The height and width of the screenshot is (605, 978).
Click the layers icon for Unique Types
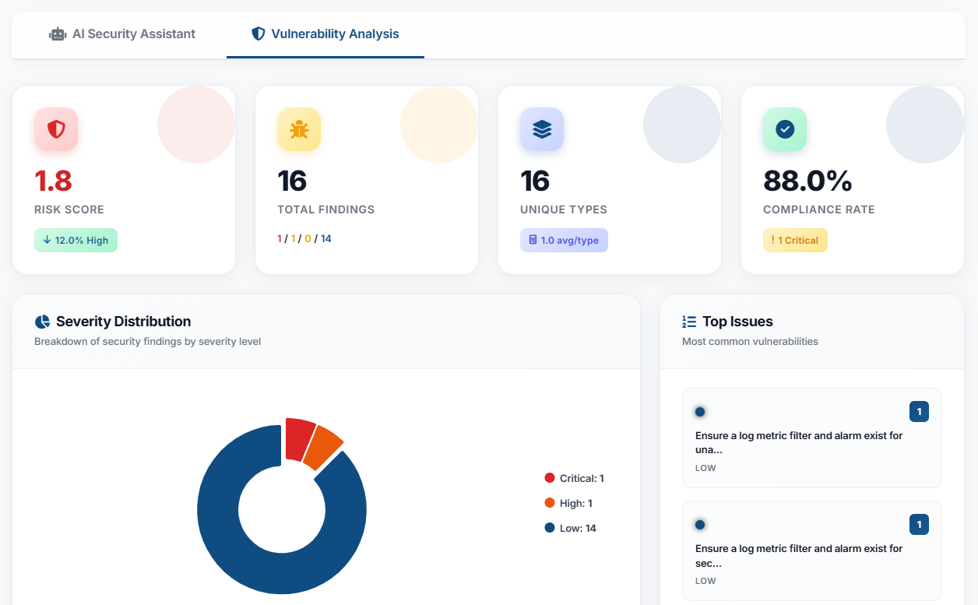click(x=542, y=129)
